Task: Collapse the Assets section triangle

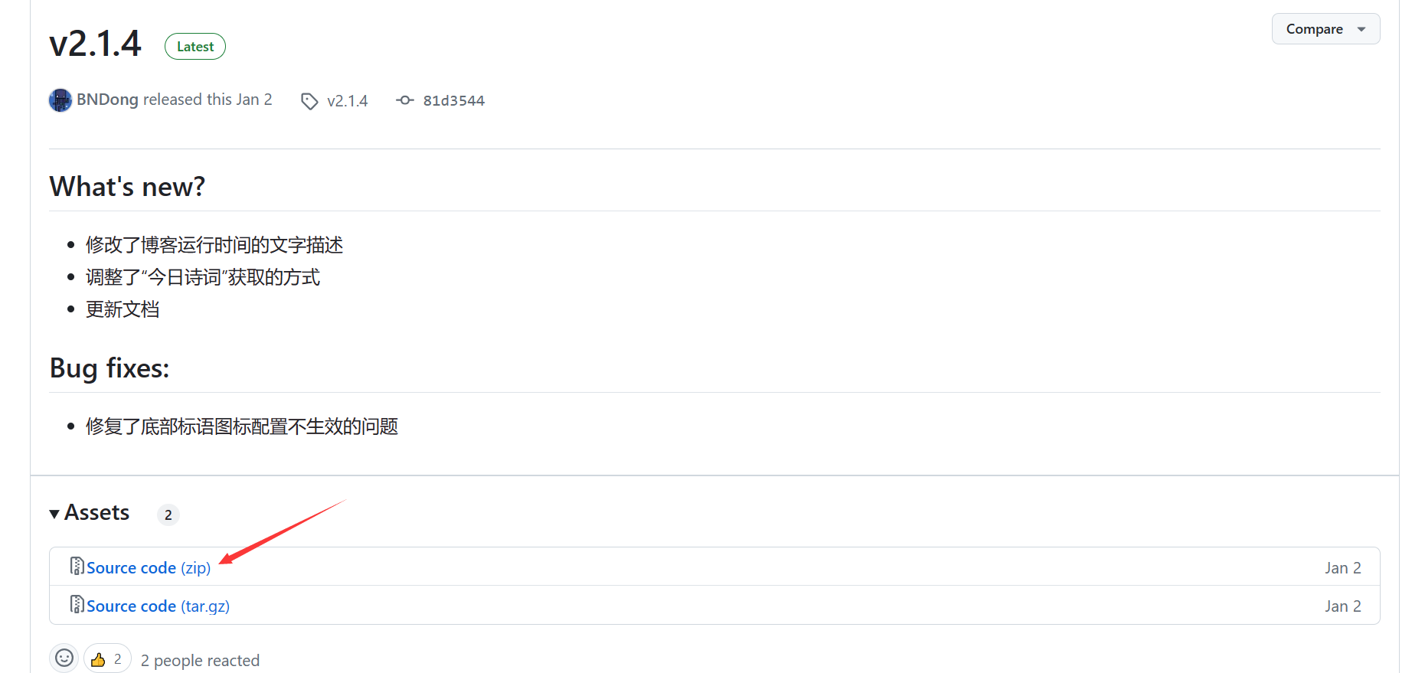Action: [x=54, y=514]
